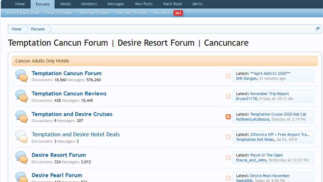Screen dimensions: 323x182
Task: Click chat bubble icon beside Desire Pearl Forum
Action: 21,177
